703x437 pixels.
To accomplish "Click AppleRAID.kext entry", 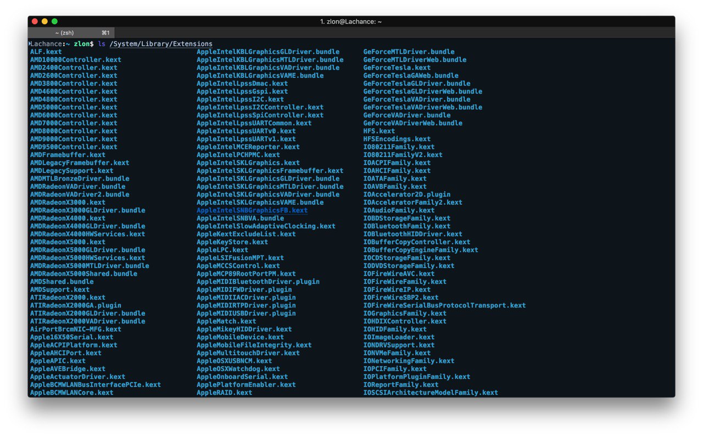I will [225, 393].
